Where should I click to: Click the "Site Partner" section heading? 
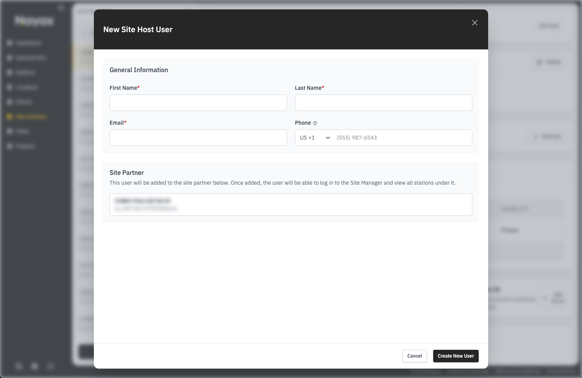pyautogui.click(x=127, y=173)
